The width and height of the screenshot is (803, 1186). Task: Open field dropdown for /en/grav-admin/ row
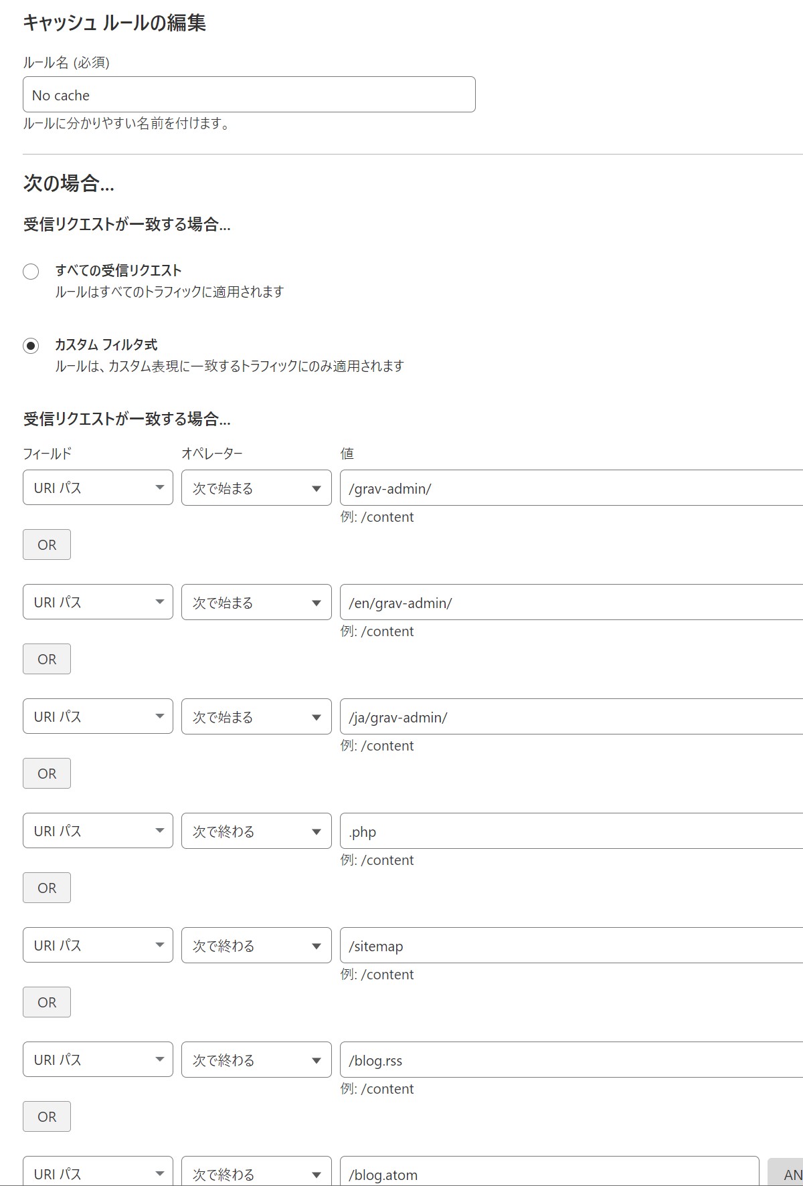(x=98, y=602)
